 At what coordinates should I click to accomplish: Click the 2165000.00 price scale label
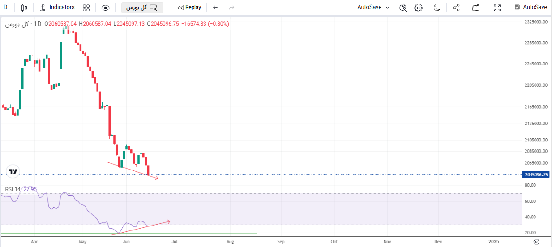(x=536, y=106)
